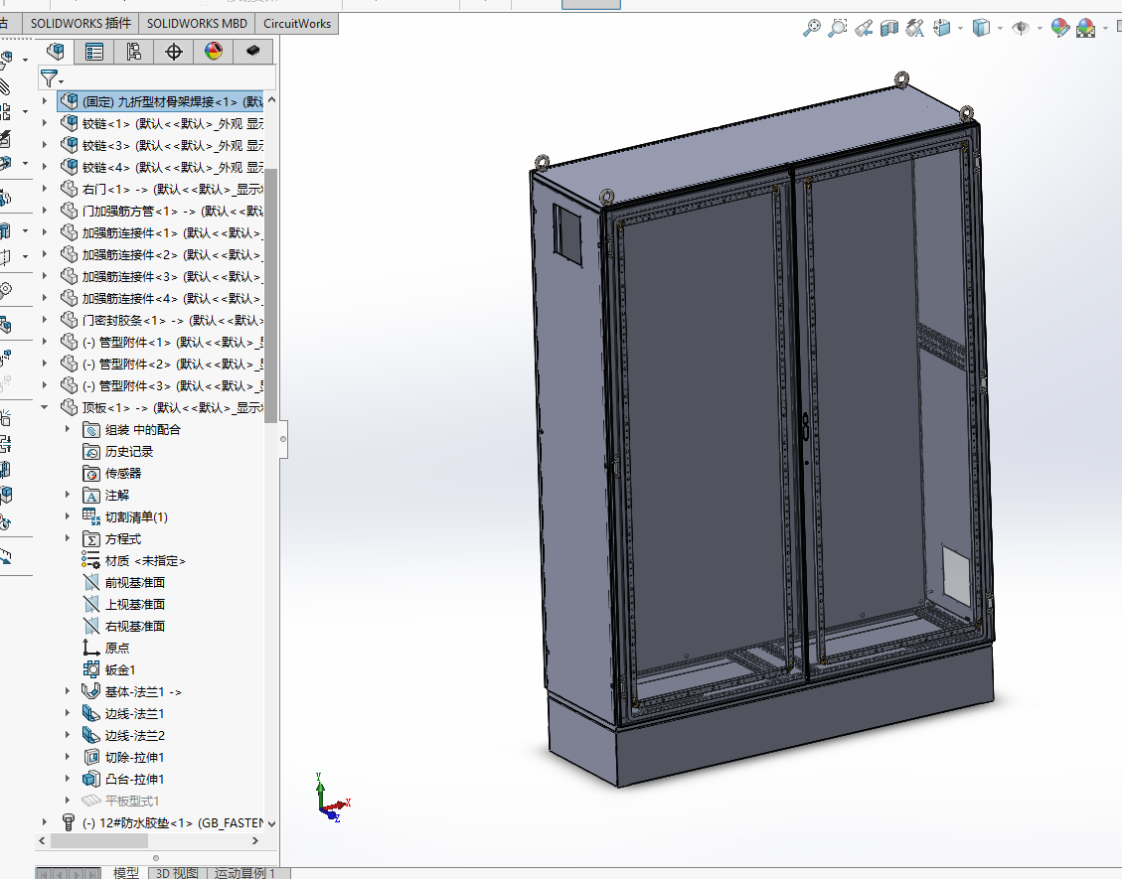The height and width of the screenshot is (879, 1122).
Task: Expand the 右门<1> component node
Action: click(x=45, y=189)
